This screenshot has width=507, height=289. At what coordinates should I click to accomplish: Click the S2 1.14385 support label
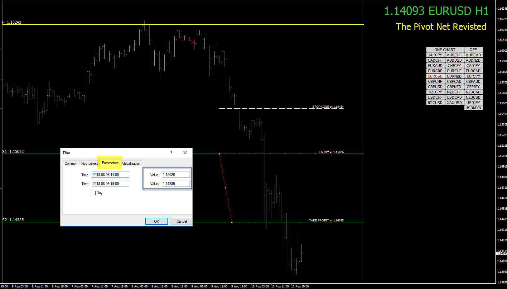pos(13,220)
